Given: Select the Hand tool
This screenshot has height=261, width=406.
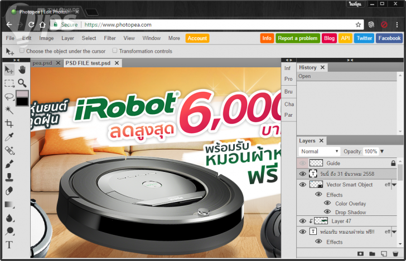Looking at the screenshot, I should point(22,70).
